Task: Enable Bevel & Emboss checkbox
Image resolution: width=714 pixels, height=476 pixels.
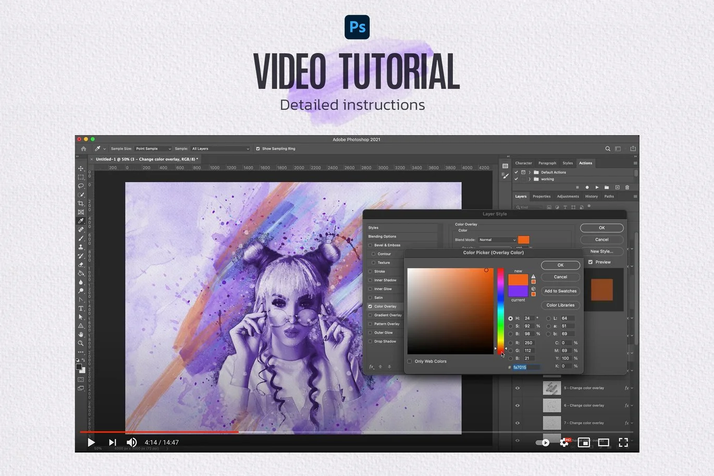Action: 371,245
